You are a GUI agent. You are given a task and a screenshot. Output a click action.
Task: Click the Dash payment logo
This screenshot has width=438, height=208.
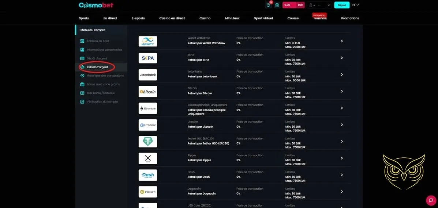pos(148,175)
